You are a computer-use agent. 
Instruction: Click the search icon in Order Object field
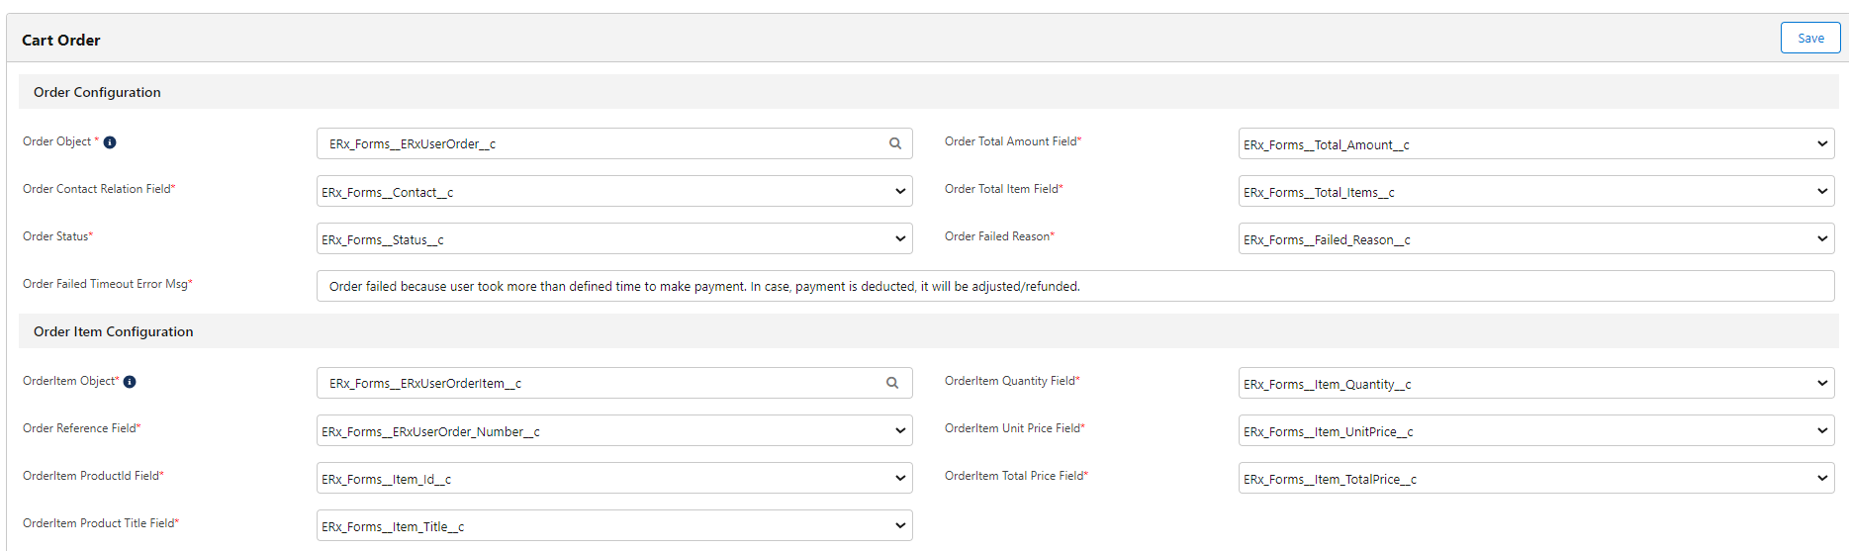(x=894, y=143)
